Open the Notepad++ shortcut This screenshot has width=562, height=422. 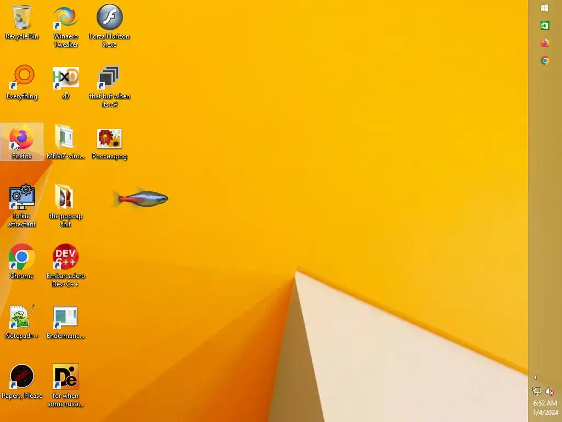point(21,321)
